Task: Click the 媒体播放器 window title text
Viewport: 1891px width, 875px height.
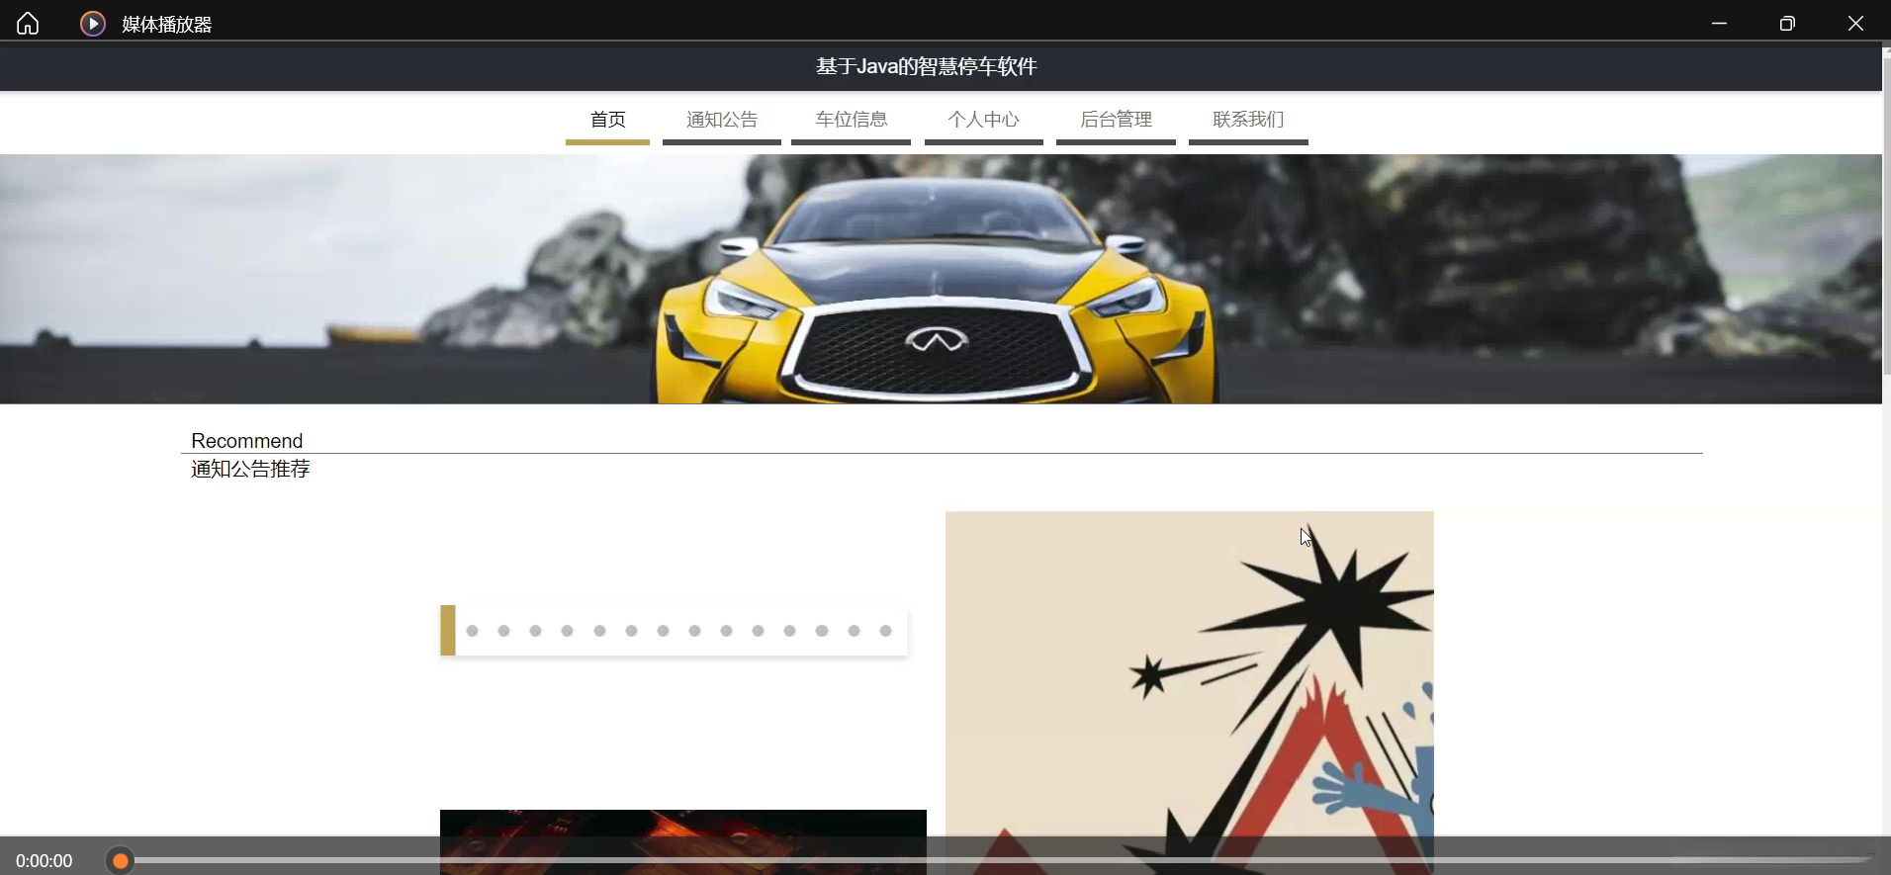Action: pyautogui.click(x=167, y=25)
